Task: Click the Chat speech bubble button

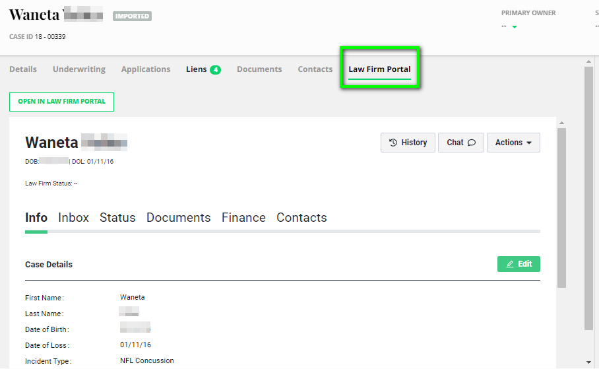Action: [x=460, y=143]
